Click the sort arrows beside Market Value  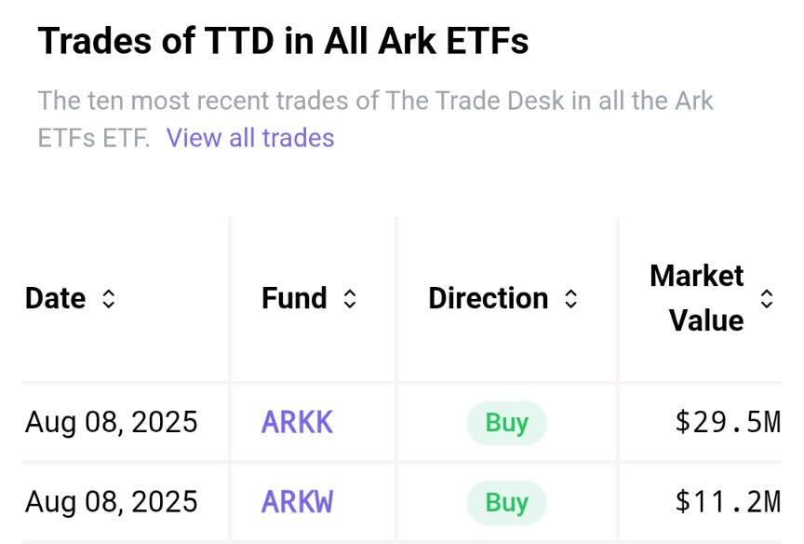tap(766, 298)
